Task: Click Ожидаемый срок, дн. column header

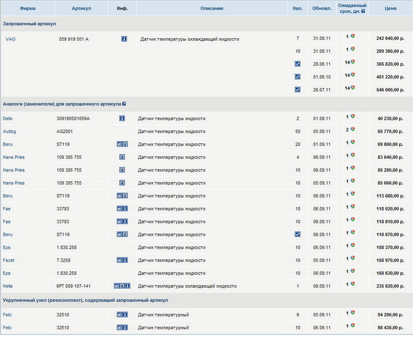Action: point(352,8)
